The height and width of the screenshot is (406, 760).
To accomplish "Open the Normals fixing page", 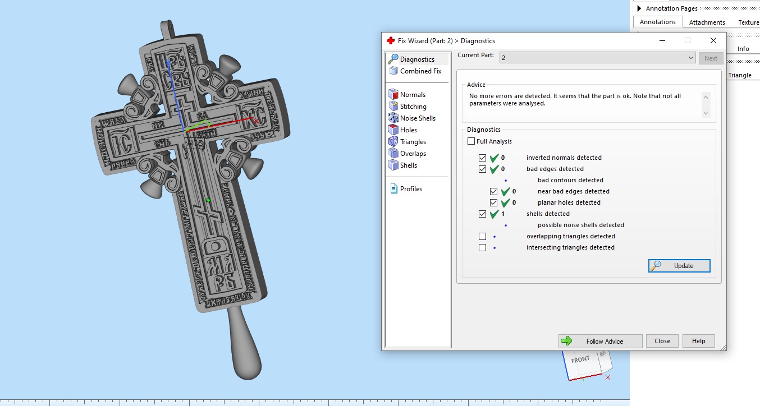I will pyautogui.click(x=408, y=95).
